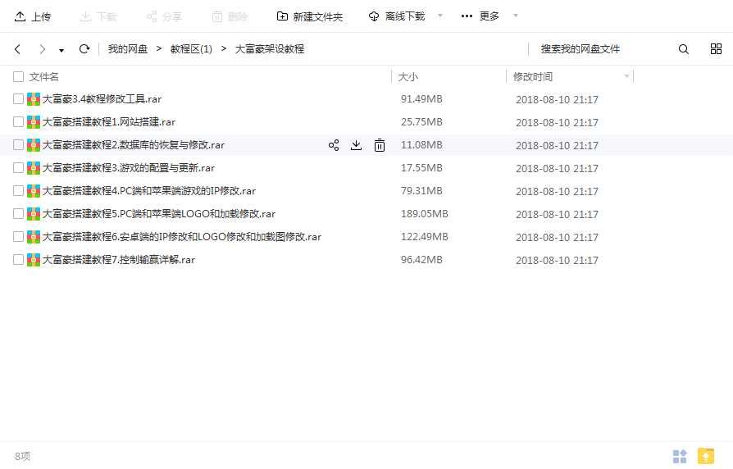Image resolution: width=733 pixels, height=469 pixels.
Task: Refresh the file list
Action: 84,49
